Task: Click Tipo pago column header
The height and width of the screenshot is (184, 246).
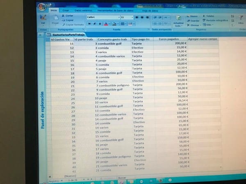Action: [x=142, y=39]
